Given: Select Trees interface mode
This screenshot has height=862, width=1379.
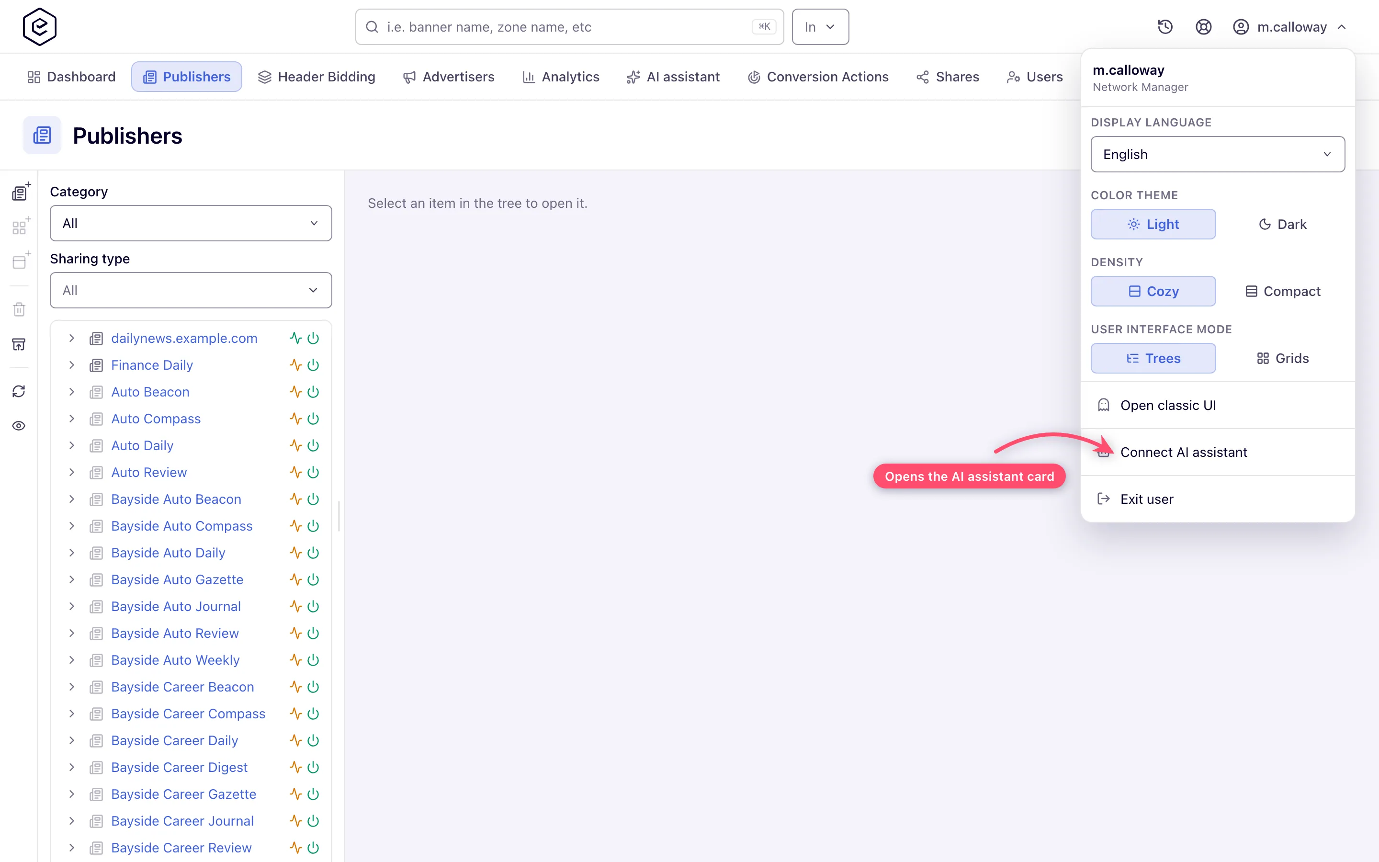Looking at the screenshot, I should 1153,358.
